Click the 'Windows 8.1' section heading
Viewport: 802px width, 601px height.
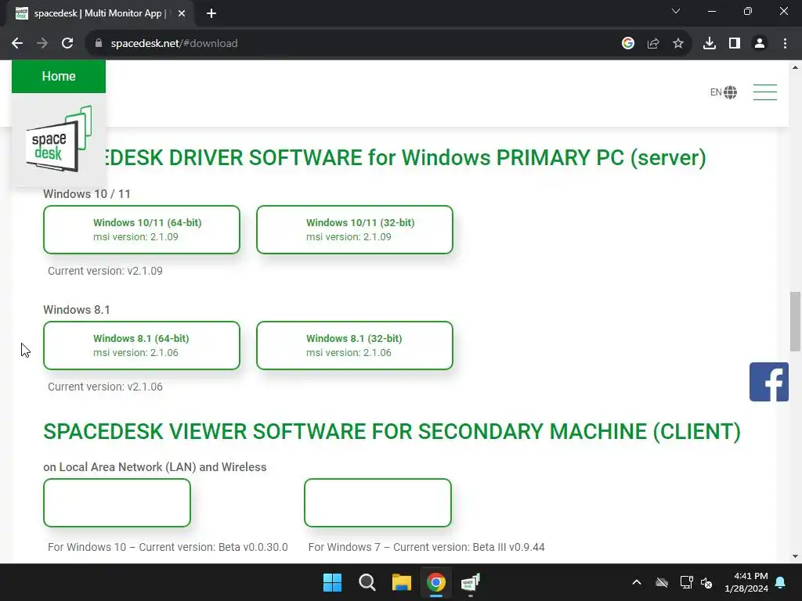[x=77, y=310]
